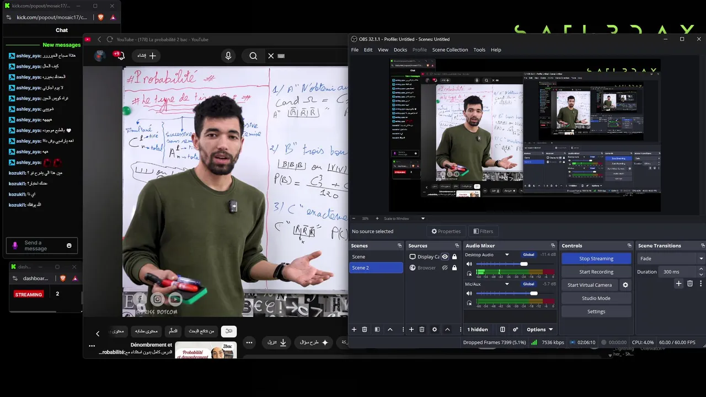This screenshot has height=397, width=706.
Task: Increase transition Duration value
Action: pos(701,269)
